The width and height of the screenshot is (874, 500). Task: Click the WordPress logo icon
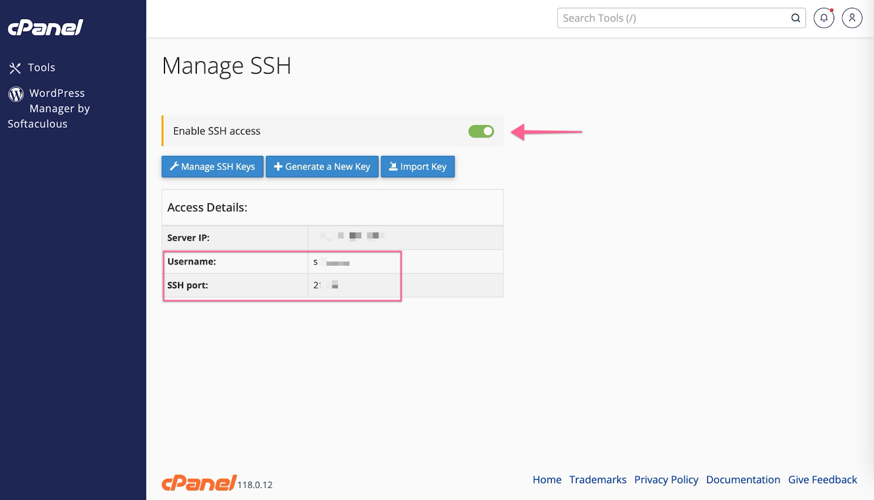click(x=16, y=94)
